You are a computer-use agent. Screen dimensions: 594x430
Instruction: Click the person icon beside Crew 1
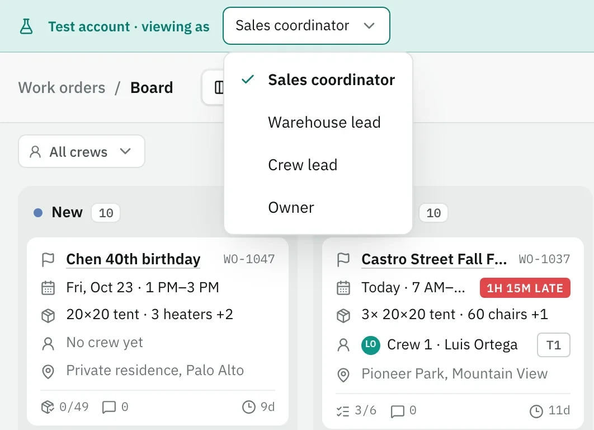coord(343,345)
